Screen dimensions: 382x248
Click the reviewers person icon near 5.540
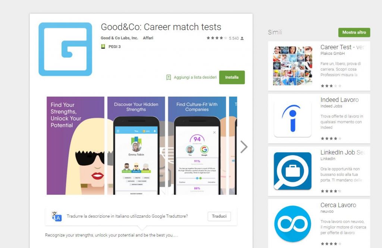click(242, 38)
